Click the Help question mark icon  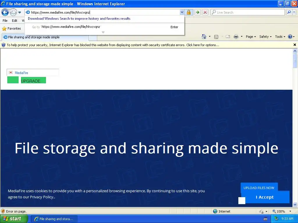tap(290, 37)
